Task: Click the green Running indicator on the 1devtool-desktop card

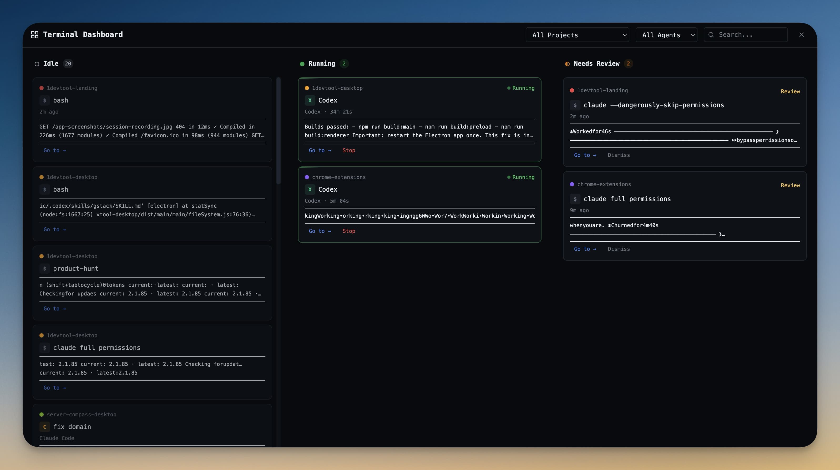Action: click(x=520, y=88)
